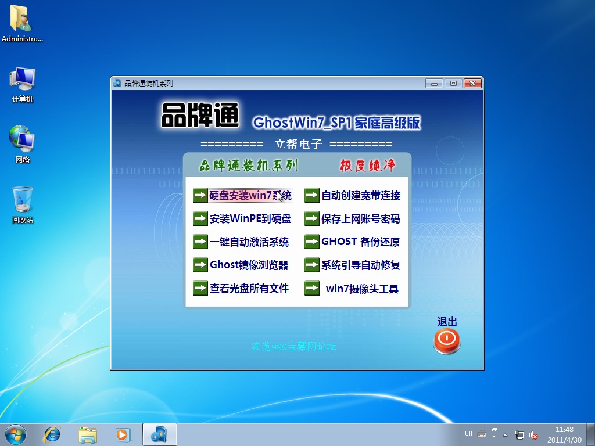Open 浏览999宝藏网论坛 link
Screen dimensions: 595x446
[294, 346]
